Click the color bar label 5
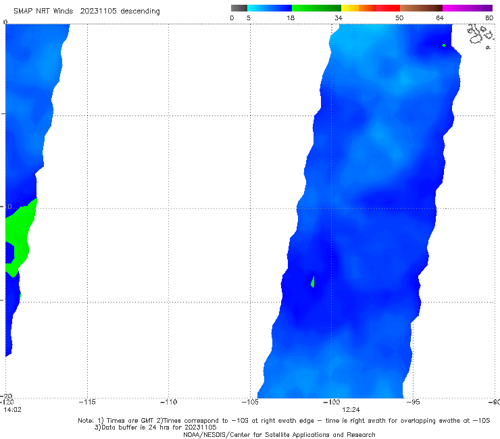The width and height of the screenshot is (500, 439). tap(249, 18)
